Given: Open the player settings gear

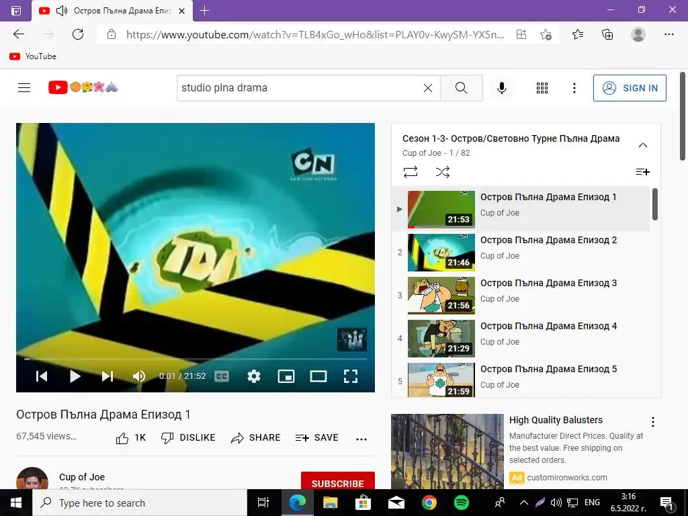Looking at the screenshot, I should (253, 376).
